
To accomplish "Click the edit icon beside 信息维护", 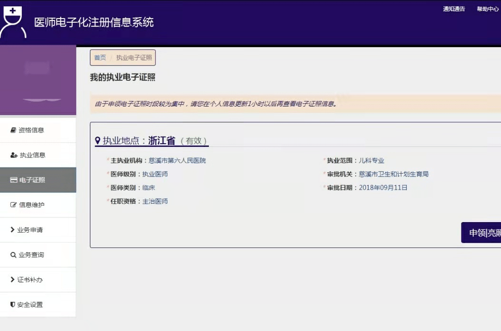I will click(x=13, y=205).
